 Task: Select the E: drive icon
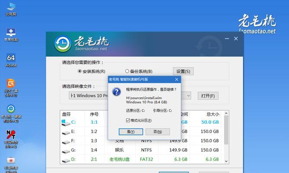66,132
